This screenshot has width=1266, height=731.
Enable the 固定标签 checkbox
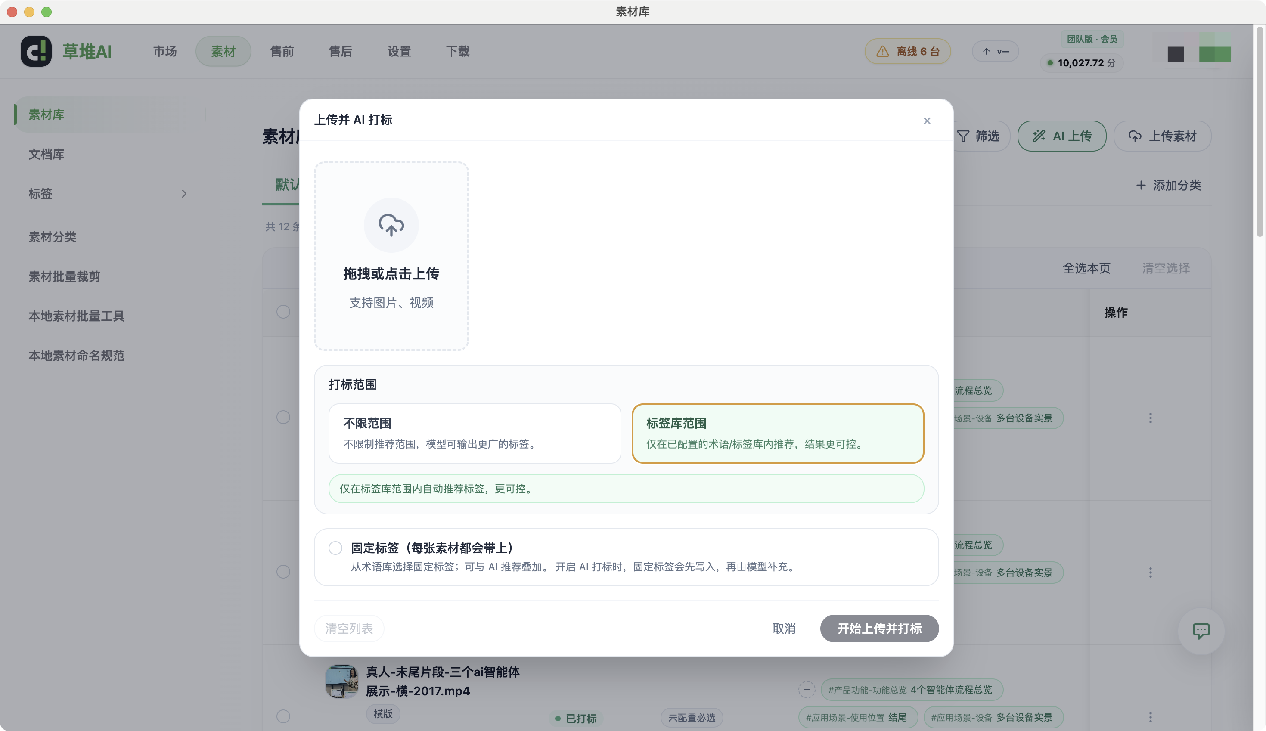335,548
